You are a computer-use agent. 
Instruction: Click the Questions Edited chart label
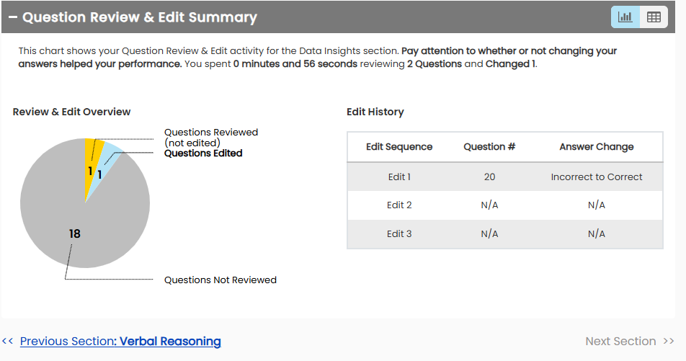coord(203,153)
